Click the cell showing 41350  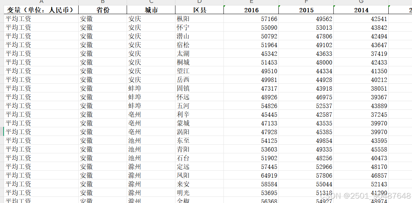tap(361, 71)
